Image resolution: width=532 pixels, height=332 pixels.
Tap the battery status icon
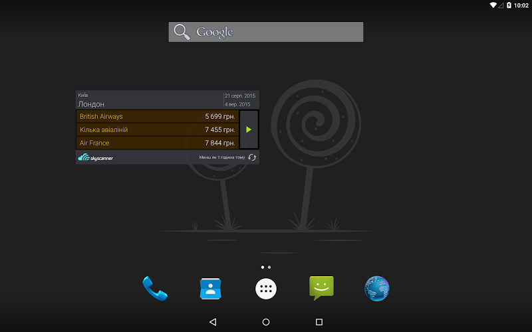[509, 5]
